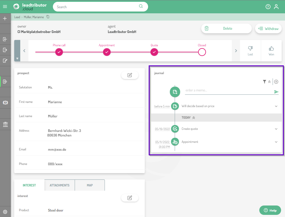
Task: Open the user profile icon
Action: pos(276,7)
